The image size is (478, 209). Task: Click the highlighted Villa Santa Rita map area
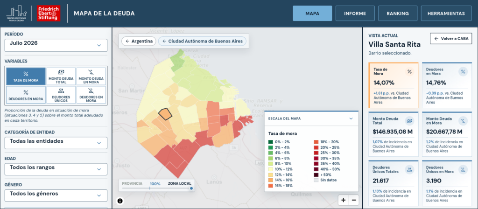165,113
